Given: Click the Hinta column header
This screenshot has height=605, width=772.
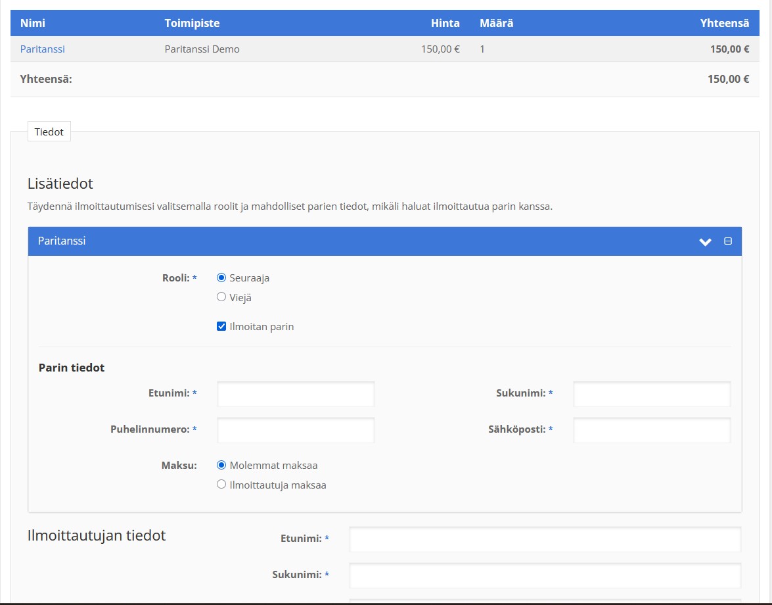Looking at the screenshot, I should [x=445, y=23].
